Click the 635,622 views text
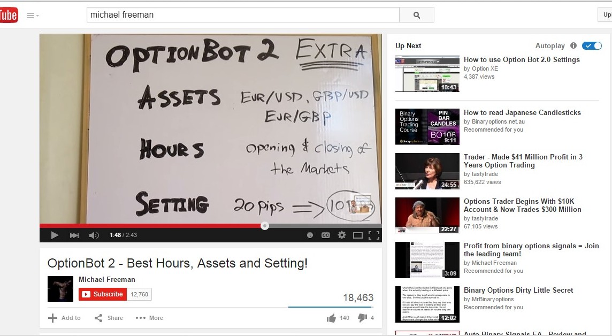 (x=482, y=182)
